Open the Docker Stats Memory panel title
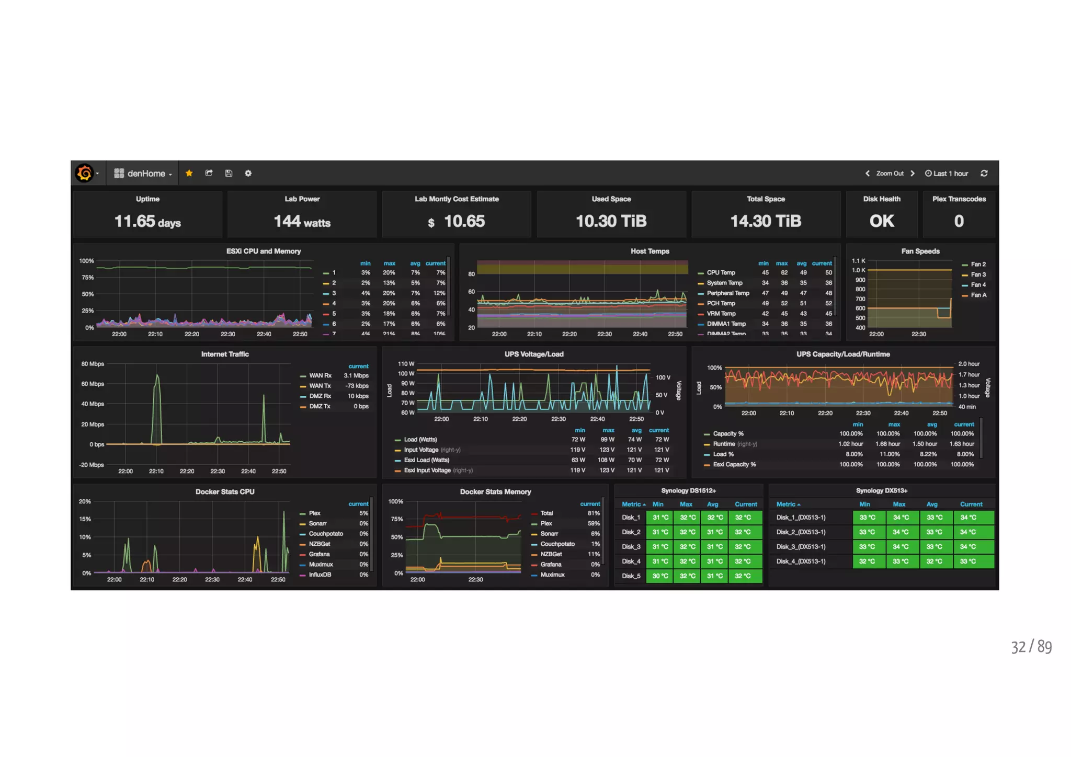The width and height of the screenshot is (1071, 757). pos(495,491)
